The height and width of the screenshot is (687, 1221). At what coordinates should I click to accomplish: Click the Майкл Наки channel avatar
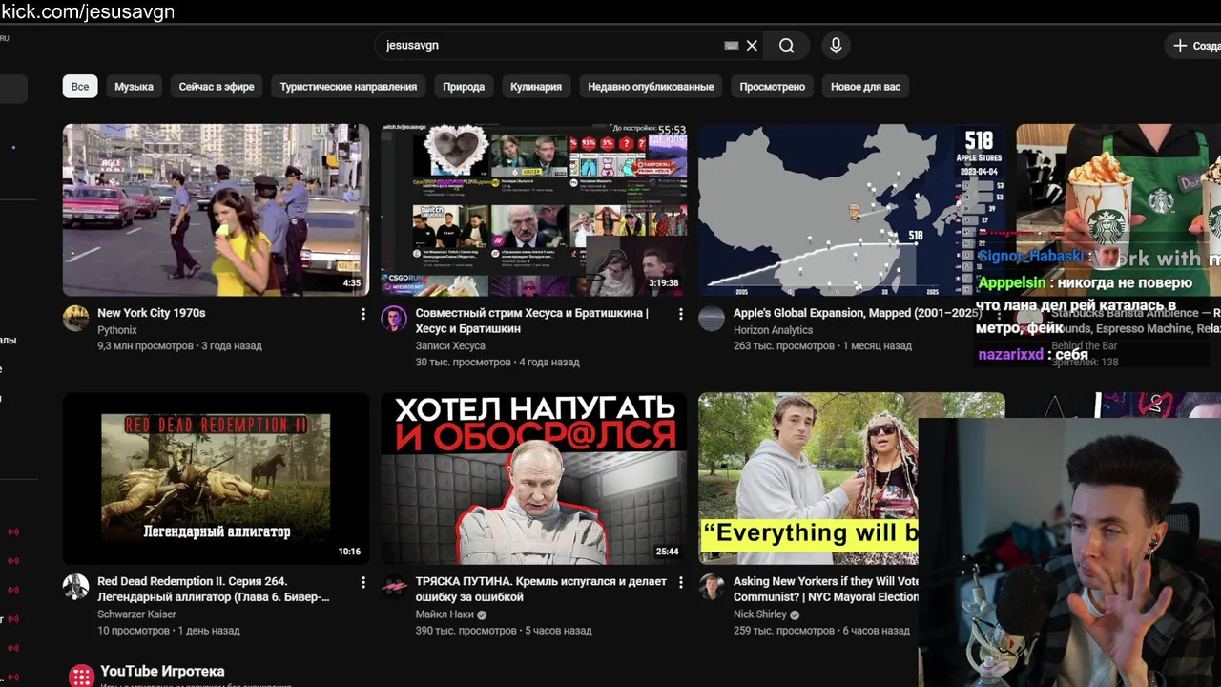coord(394,587)
